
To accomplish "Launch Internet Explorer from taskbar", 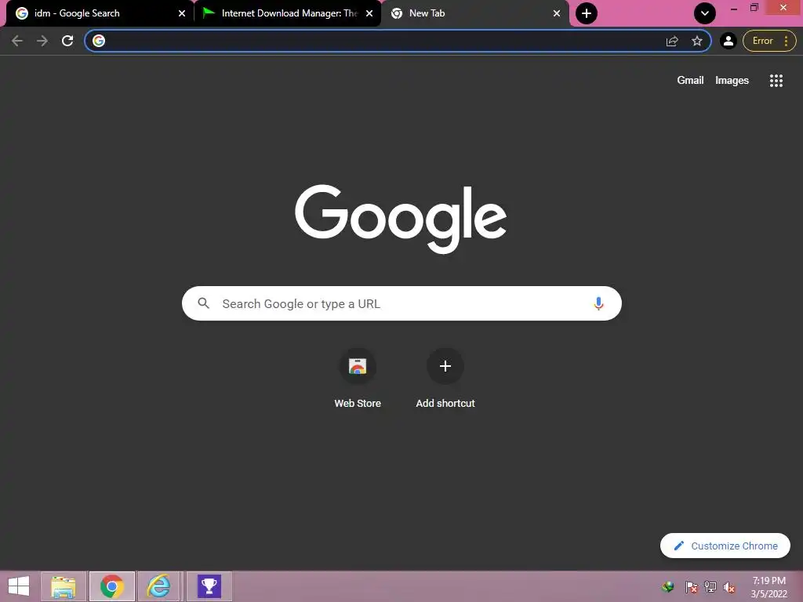I will click(159, 586).
